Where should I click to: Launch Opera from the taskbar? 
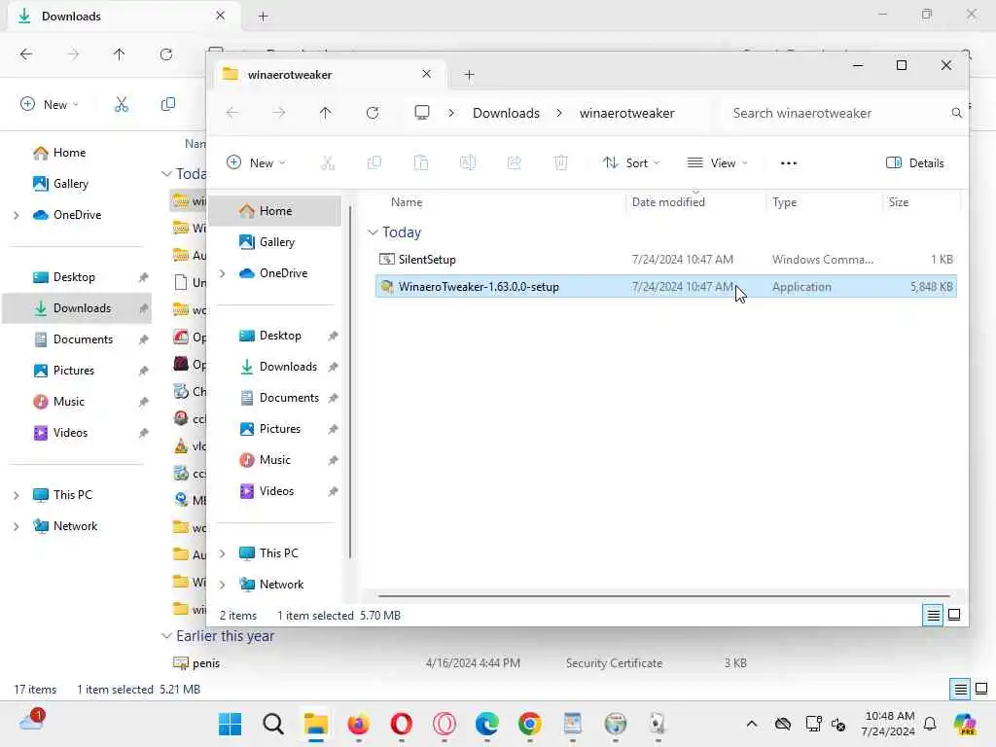tap(401, 724)
